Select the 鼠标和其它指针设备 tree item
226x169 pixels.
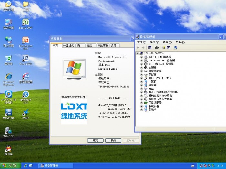click(160, 96)
